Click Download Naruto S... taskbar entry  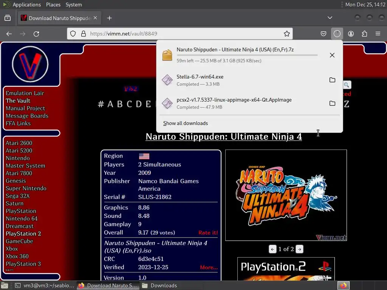tap(108, 285)
